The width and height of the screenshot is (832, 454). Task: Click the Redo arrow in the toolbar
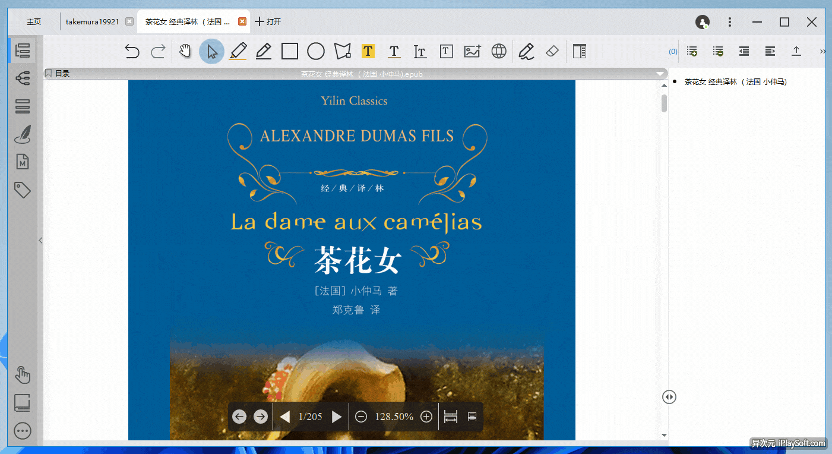[158, 52]
